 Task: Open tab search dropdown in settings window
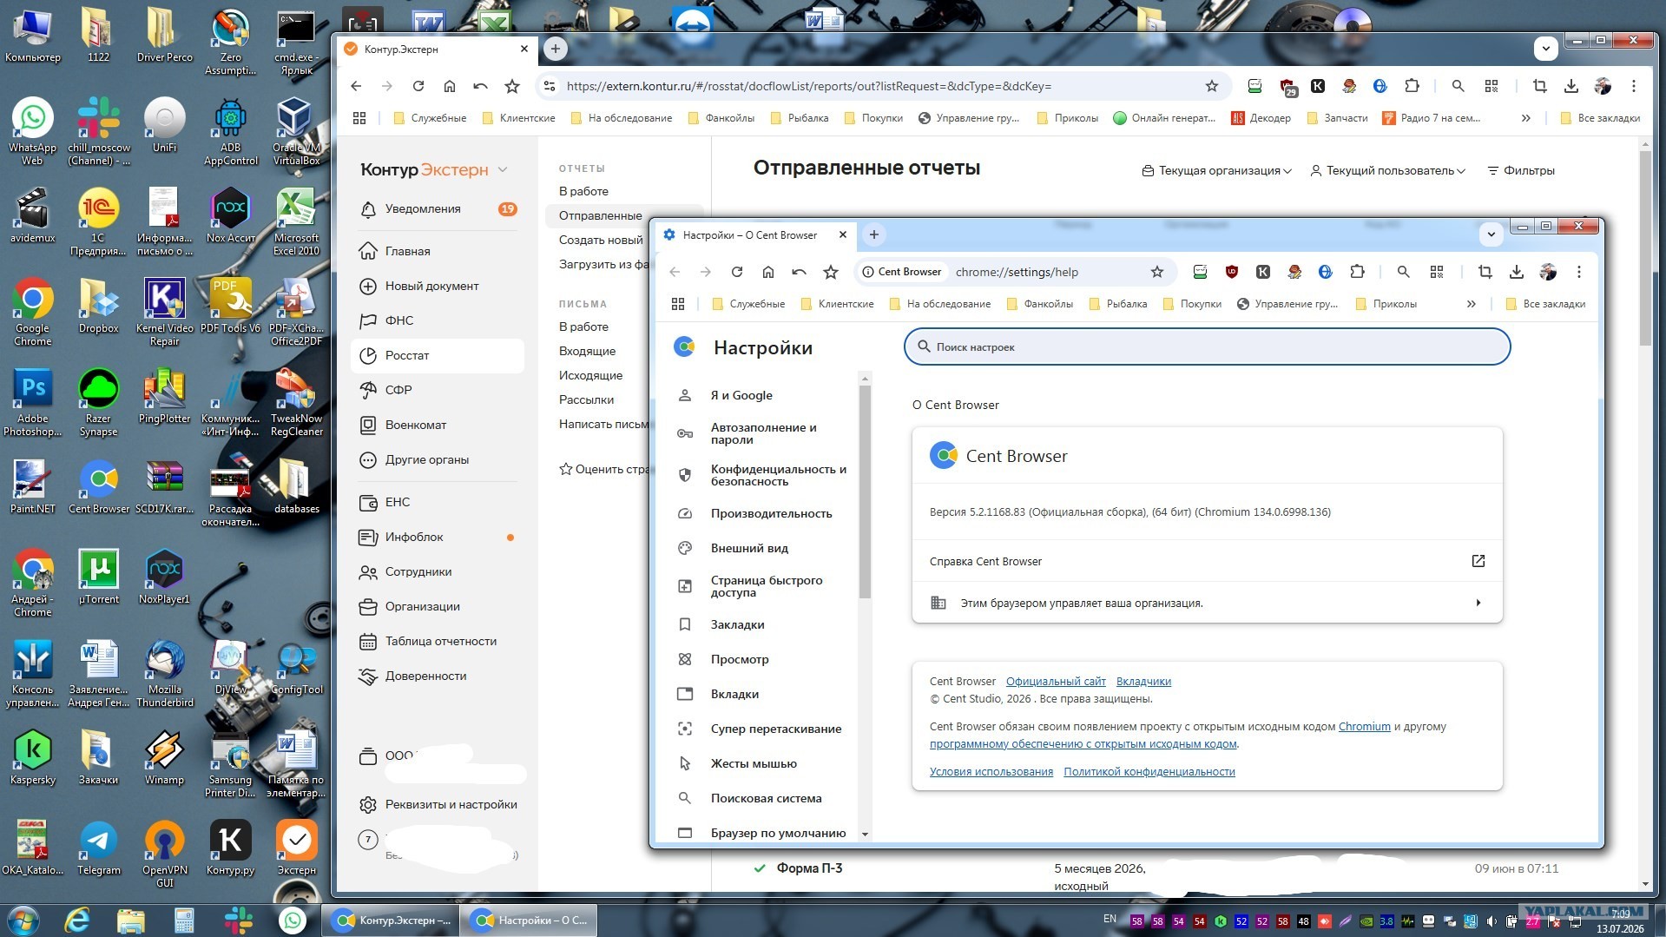coord(1491,234)
